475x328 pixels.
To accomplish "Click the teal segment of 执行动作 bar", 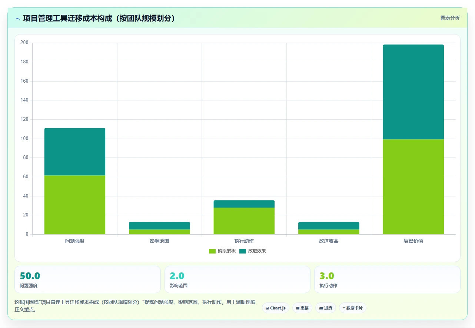I will tap(244, 204).
